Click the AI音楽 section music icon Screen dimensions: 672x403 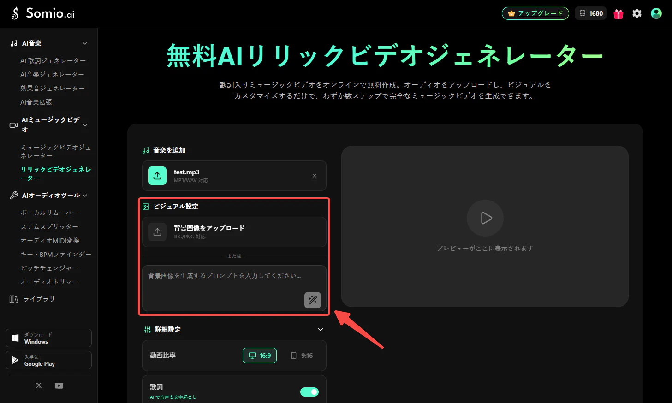(x=14, y=43)
